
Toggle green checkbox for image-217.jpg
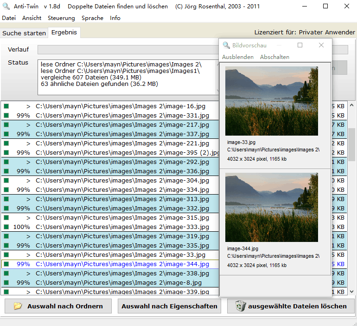(x=6, y=125)
